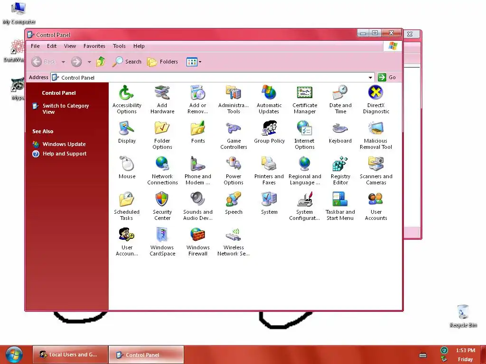Screen dimensions: 486x364
Task: Click the Back toolbar button
Action: (44, 62)
